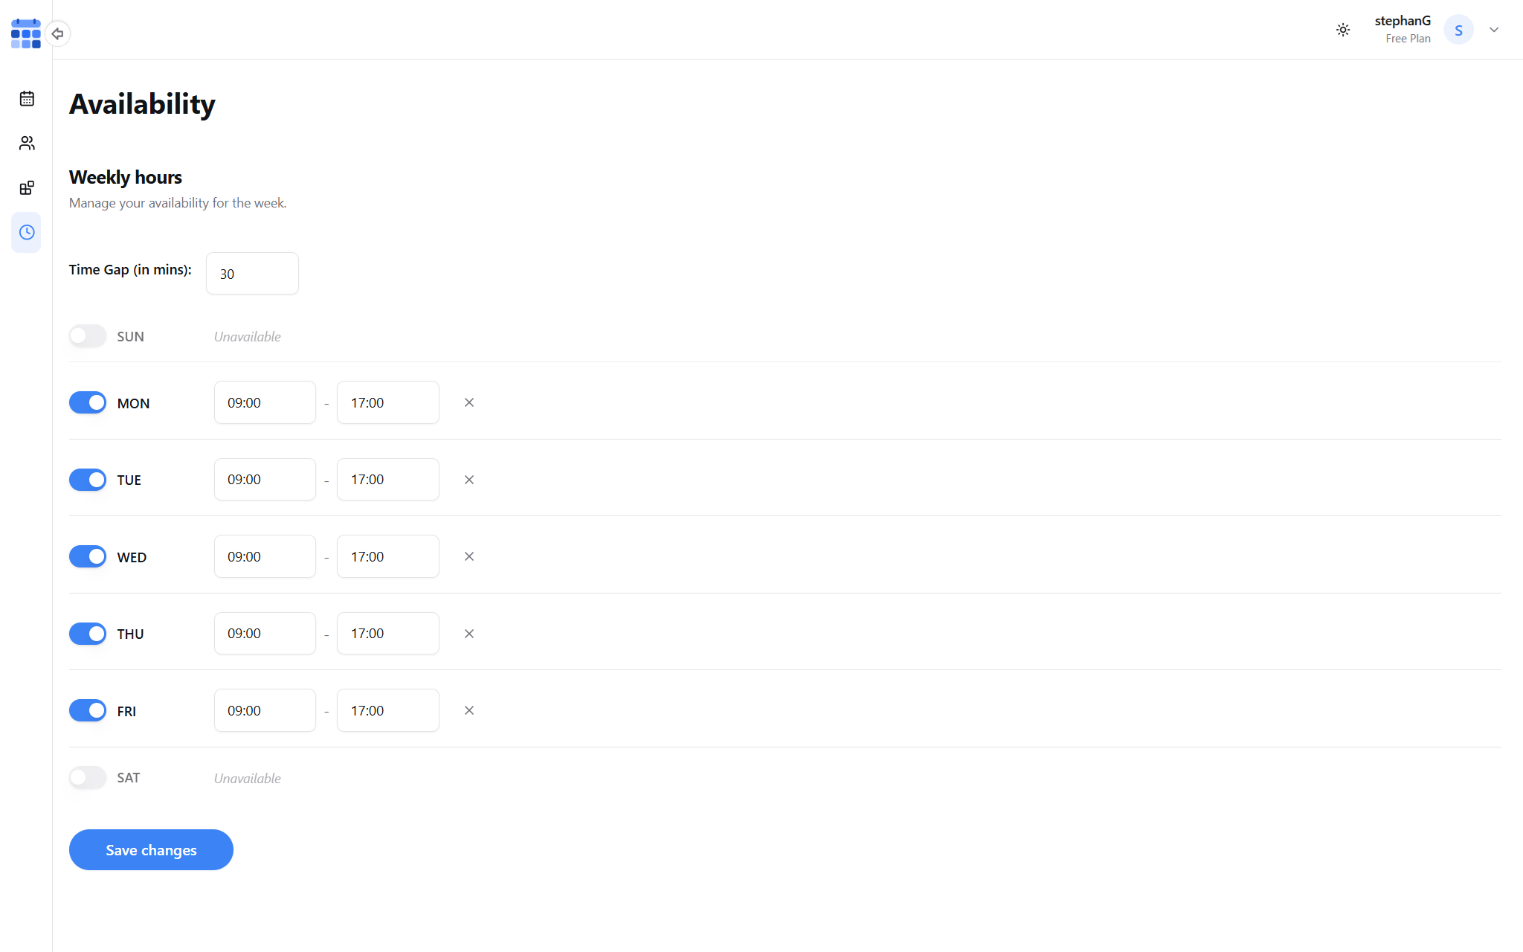Toggle off FRI availability
This screenshot has height=952, width=1523.
click(x=88, y=710)
